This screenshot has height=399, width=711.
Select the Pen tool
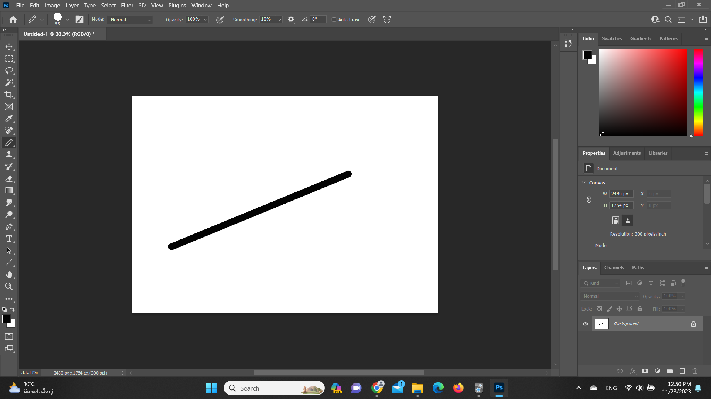[9, 227]
